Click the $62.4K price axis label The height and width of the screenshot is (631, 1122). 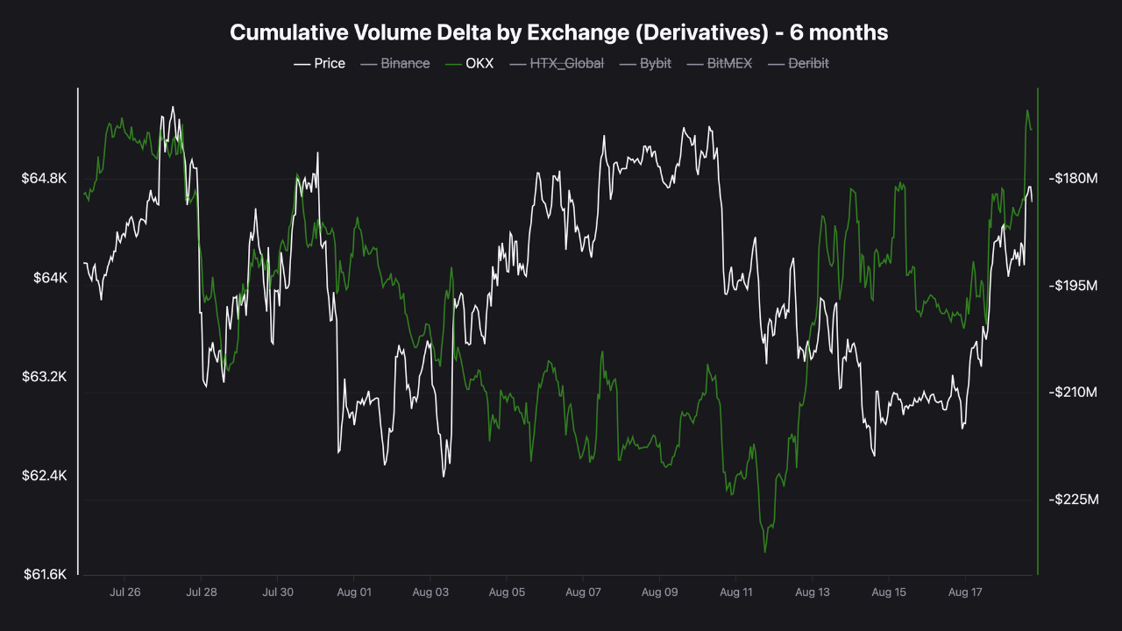pyautogui.click(x=44, y=476)
